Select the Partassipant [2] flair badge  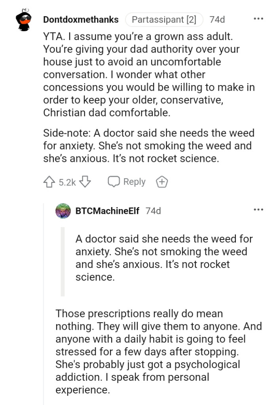click(x=164, y=19)
